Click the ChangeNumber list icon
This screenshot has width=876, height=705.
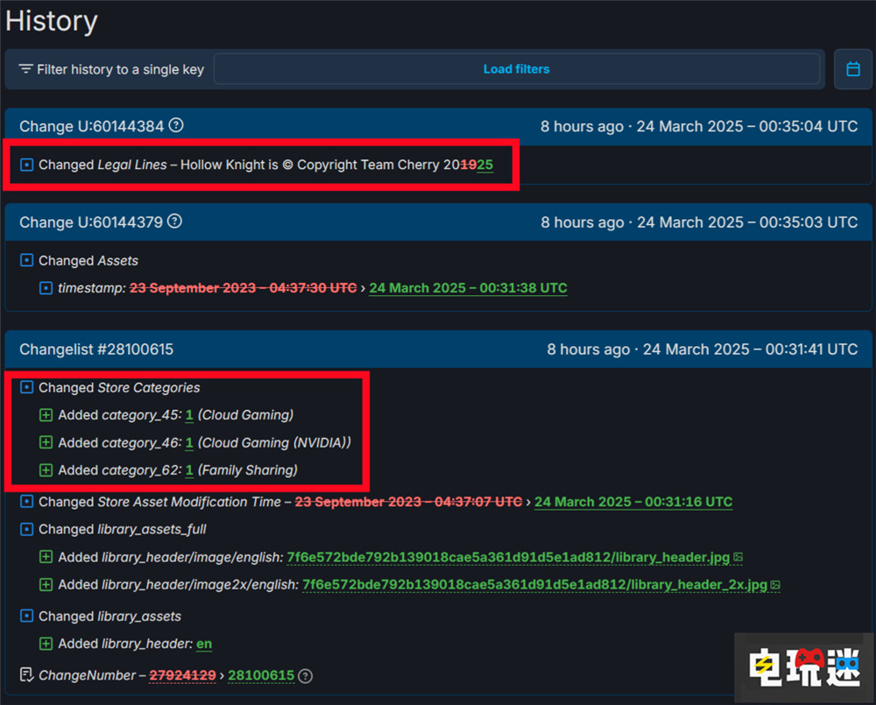point(26,675)
